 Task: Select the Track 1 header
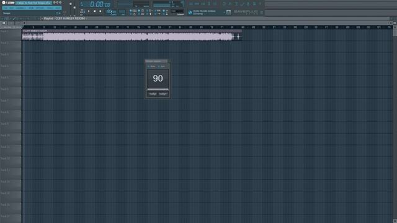(11, 35)
